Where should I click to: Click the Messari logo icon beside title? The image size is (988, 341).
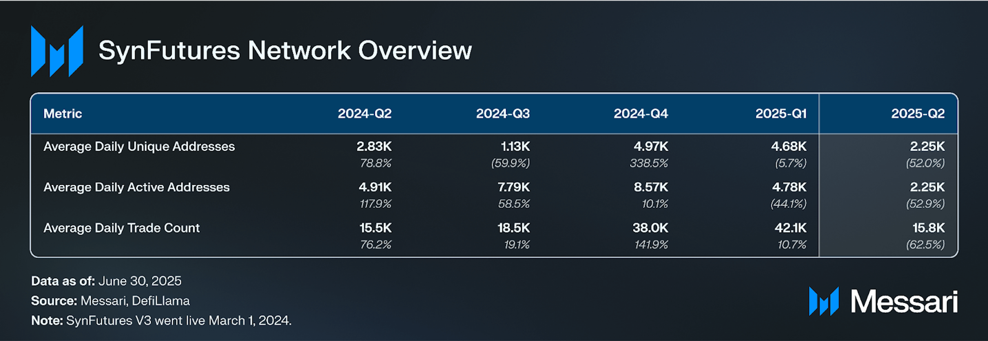pyautogui.click(x=57, y=51)
